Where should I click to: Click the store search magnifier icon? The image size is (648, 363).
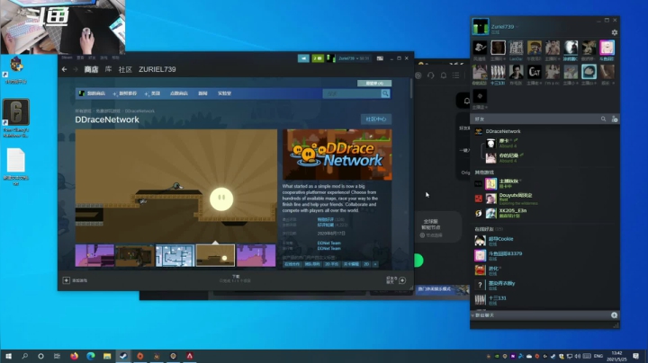tap(385, 93)
